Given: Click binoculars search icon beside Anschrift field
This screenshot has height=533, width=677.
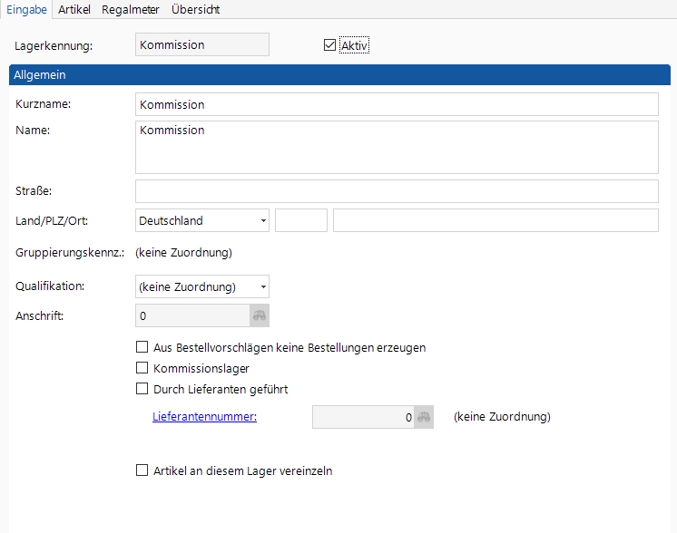Looking at the screenshot, I should tap(260, 315).
